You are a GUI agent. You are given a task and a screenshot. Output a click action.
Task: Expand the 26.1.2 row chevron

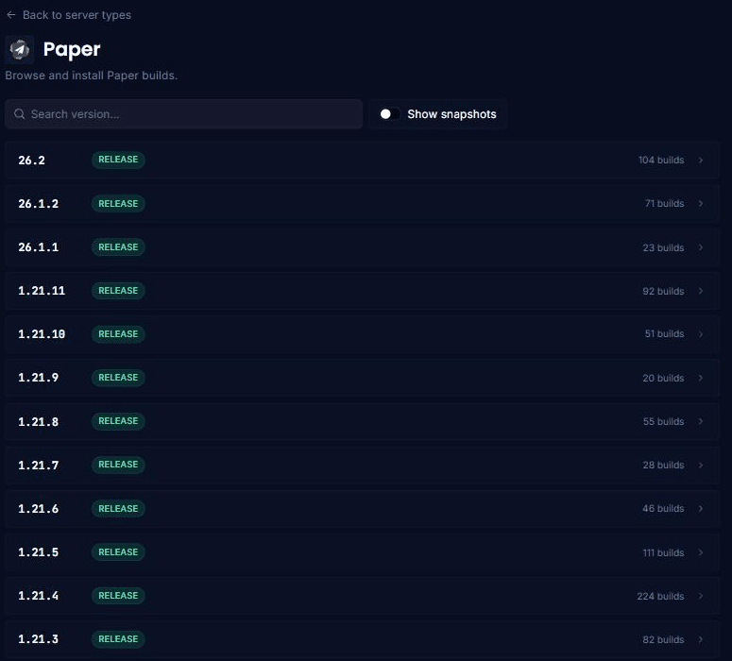coord(701,204)
